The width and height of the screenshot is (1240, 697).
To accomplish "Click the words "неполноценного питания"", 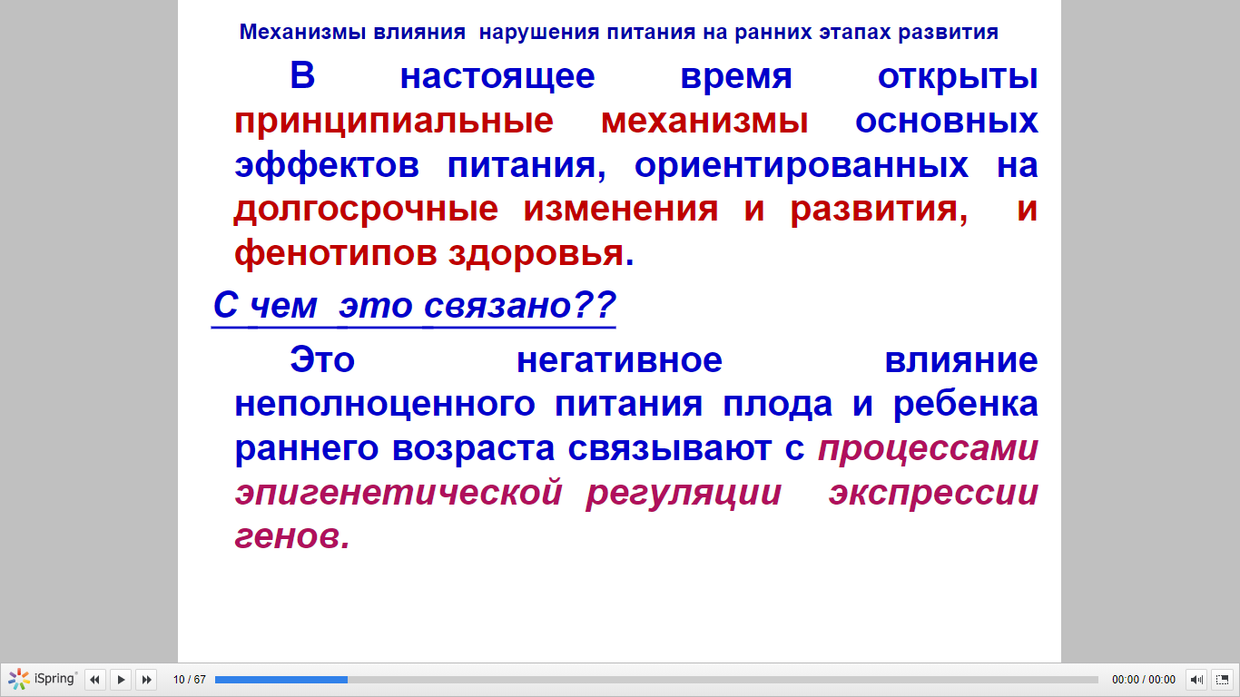I will pos(468,405).
